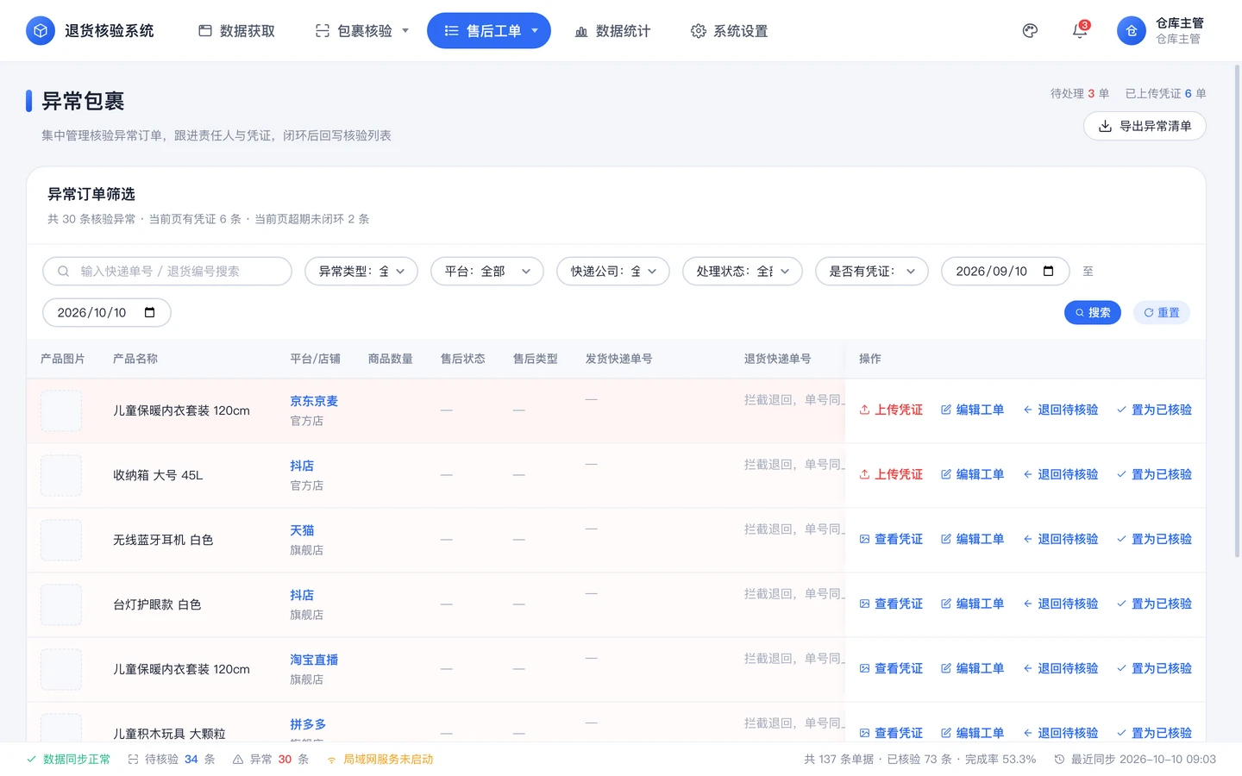
Task: Click 编辑工单 for the 京东京麦 row
Action: pyautogui.click(x=972, y=410)
